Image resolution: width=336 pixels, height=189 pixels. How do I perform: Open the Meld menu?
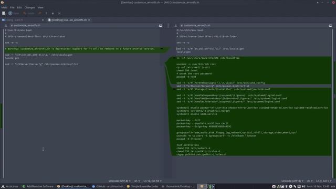pyautogui.click(x=4, y=7)
